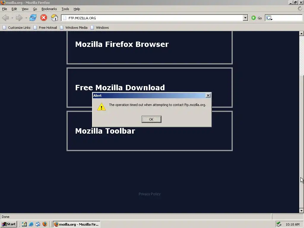Viewport: 304px width, 228px height.
Task: Click the scrollbar down arrow
Action: pos(302,210)
